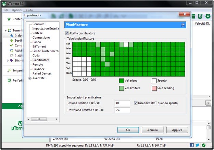Select Coda in settings tree
The width and height of the screenshot is (214, 150).
[x=36, y=55]
